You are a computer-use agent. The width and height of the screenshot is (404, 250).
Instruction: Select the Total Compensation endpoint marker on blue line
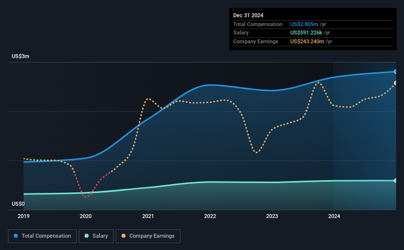(396, 72)
